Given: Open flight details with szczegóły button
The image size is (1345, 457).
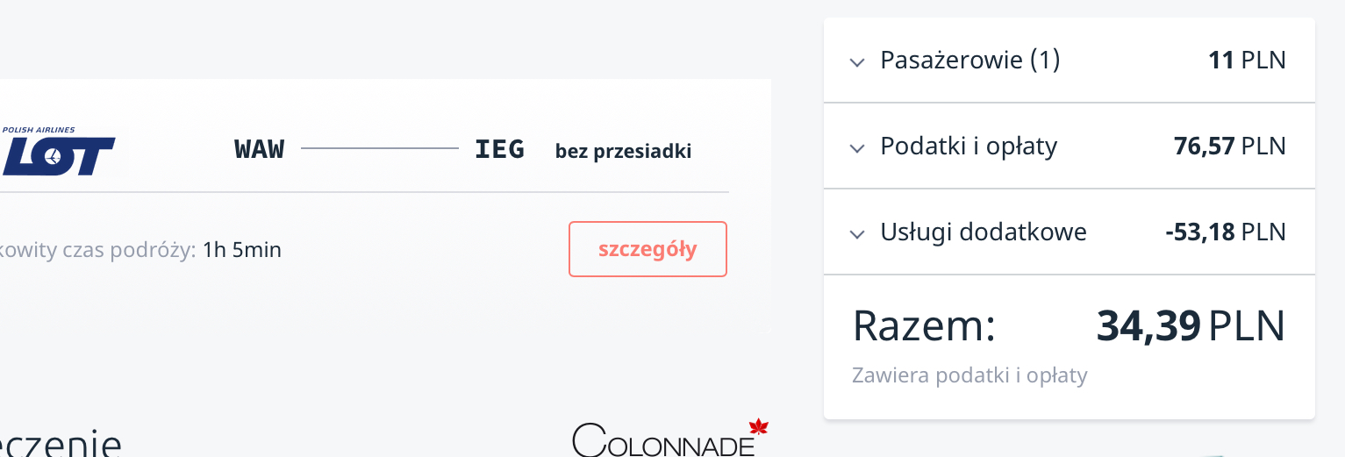Looking at the screenshot, I should coord(647,249).
